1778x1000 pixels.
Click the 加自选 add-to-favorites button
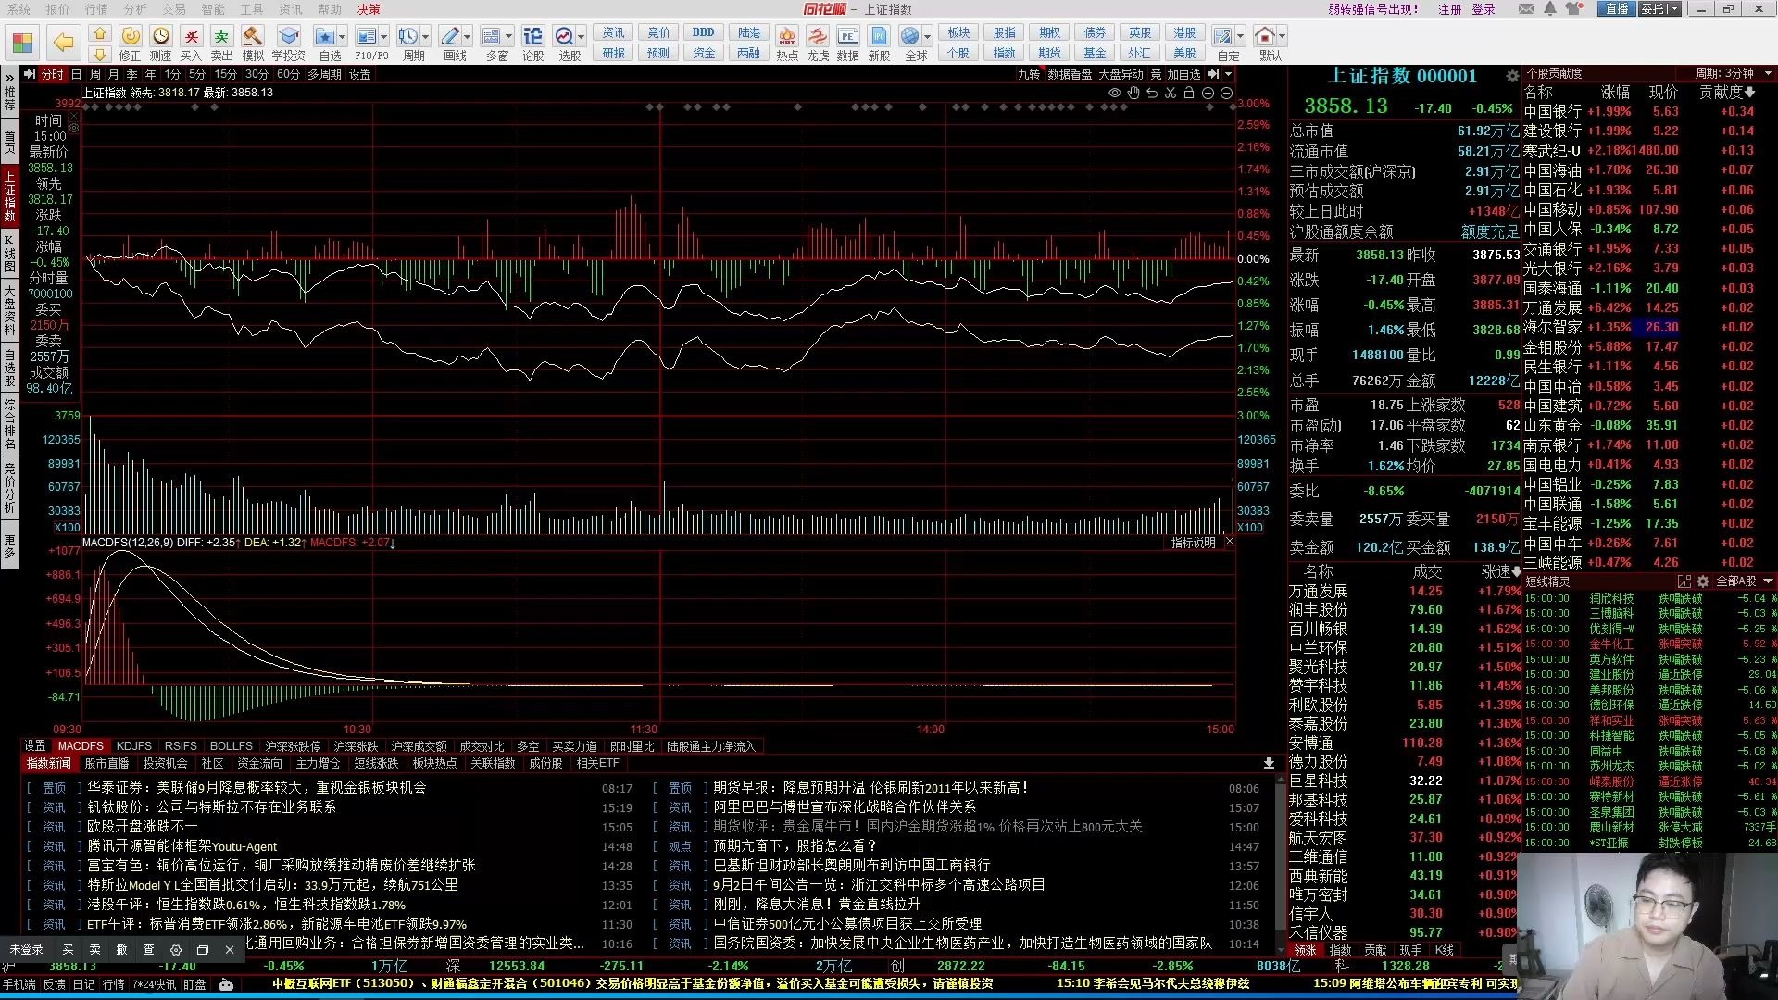[1183, 74]
